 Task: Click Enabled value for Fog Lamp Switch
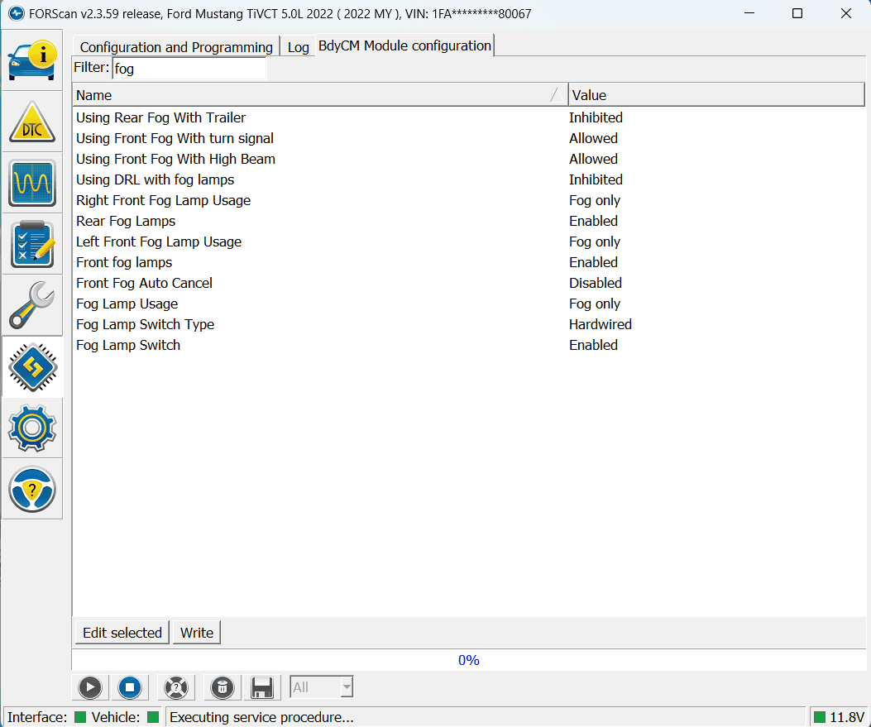click(x=593, y=345)
